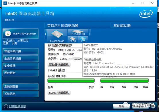Click model text Intel(R) SSD DC P3600
The image size is (159, 112).
pos(70,50)
